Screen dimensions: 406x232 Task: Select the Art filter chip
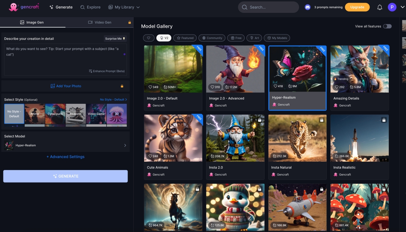[254, 38]
